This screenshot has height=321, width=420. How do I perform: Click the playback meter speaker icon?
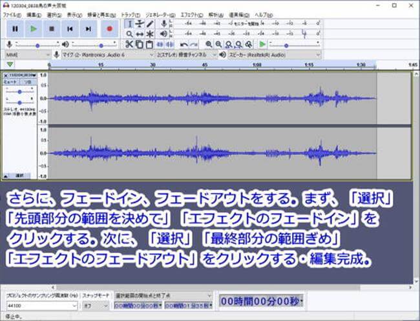[163, 34]
